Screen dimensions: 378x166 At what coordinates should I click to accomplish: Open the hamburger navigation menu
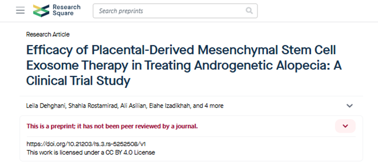click(x=20, y=10)
